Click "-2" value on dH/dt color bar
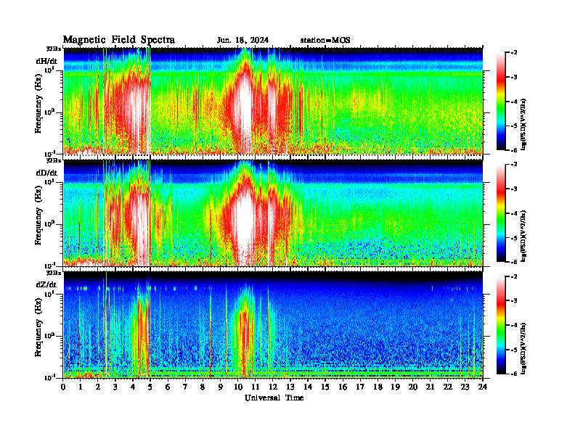This screenshot has width=575, height=444. tap(514, 53)
